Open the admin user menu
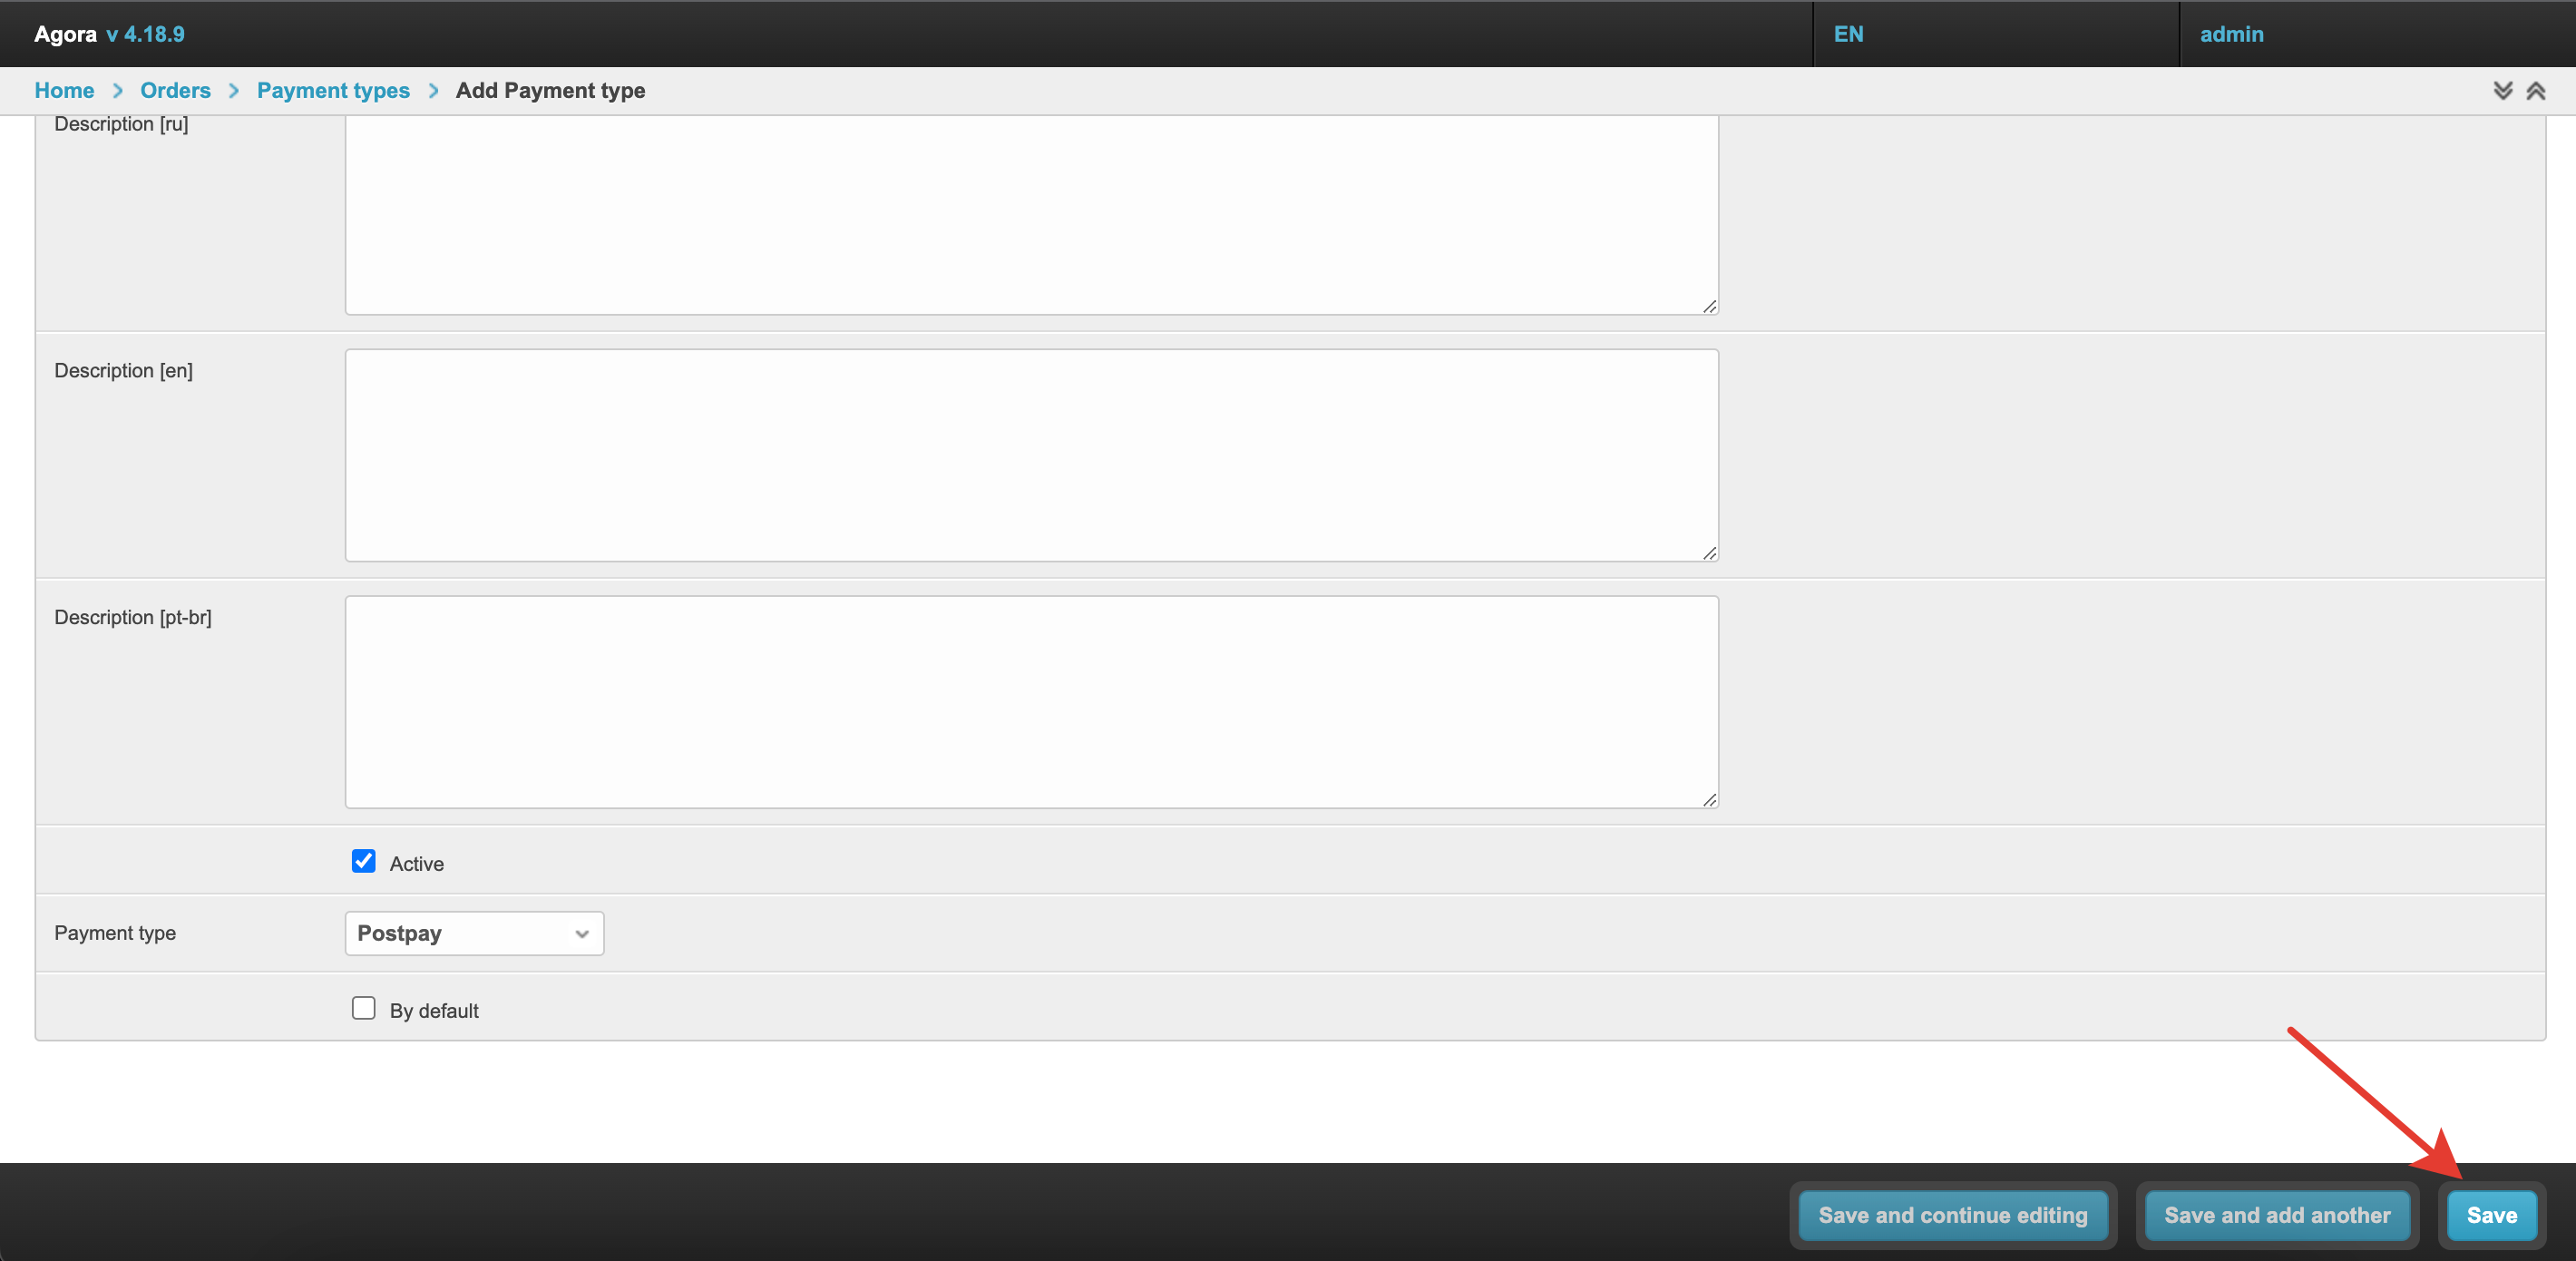The height and width of the screenshot is (1261, 2576). click(x=2231, y=34)
